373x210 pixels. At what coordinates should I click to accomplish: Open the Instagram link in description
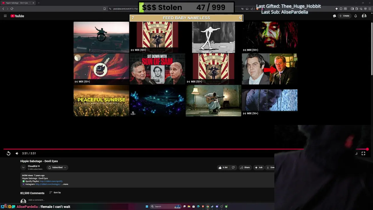(48, 184)
